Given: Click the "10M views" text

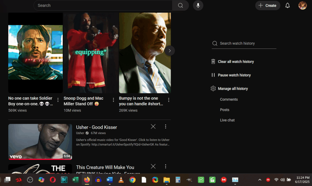Looking at the screenshot, I should click(x=72, y=110).
